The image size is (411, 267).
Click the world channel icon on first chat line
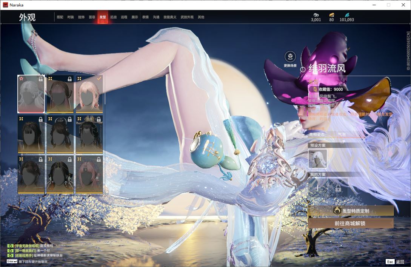pyautogui.click(x=10, y=246)
